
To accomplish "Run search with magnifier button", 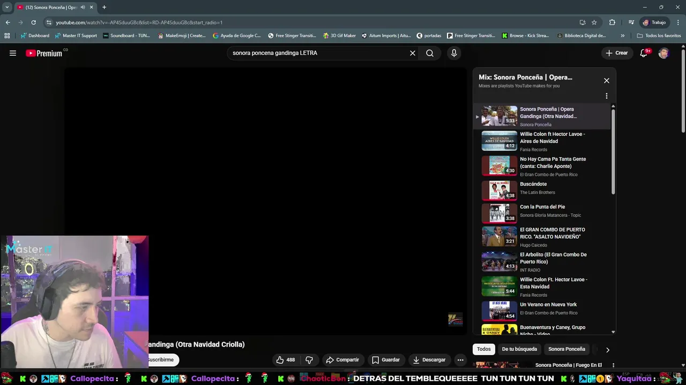I will tap(430, 53).
